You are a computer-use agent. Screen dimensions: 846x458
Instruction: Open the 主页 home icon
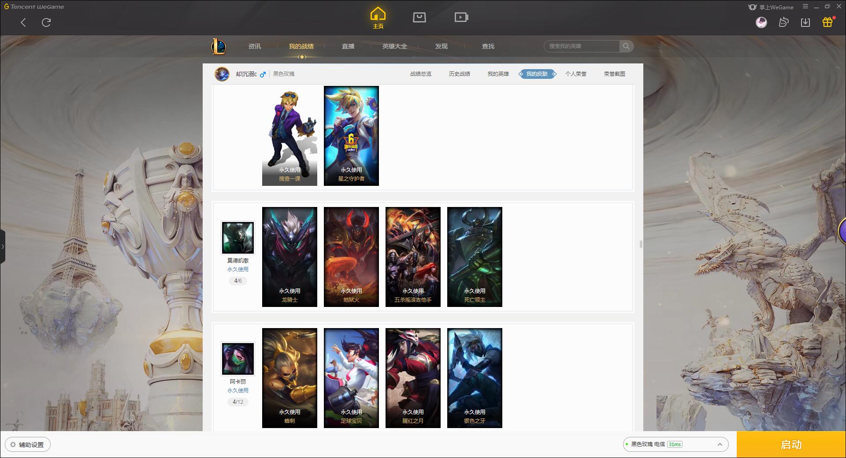pyautogui.click(x=378, y=18)
